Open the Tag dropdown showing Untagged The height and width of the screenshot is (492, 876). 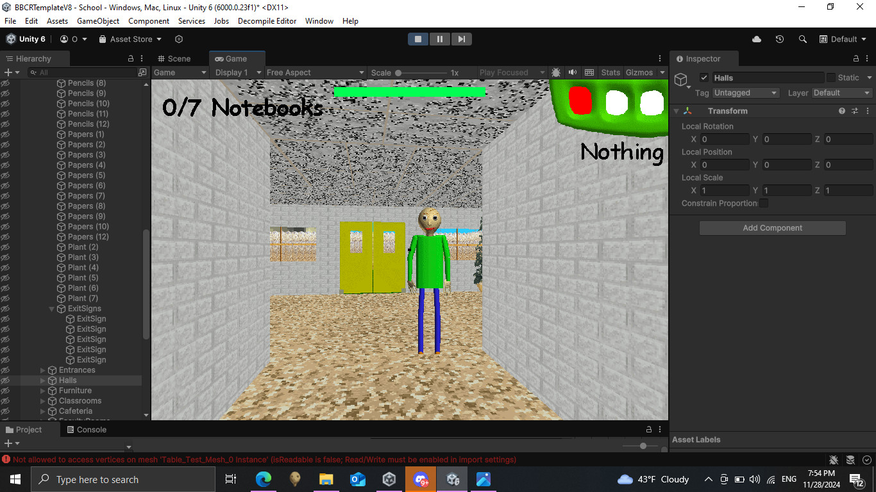click(745, 92)
